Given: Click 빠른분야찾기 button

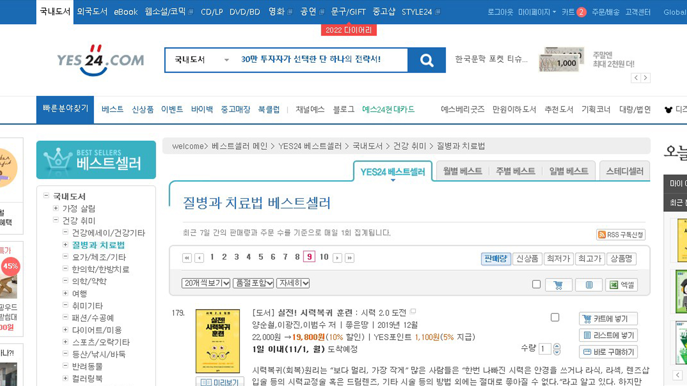Looking at the screenshot, I should (65, 109).
